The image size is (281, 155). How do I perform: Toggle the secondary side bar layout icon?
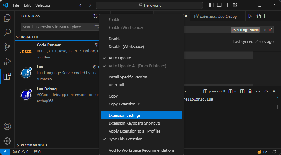tap(227, 5)
